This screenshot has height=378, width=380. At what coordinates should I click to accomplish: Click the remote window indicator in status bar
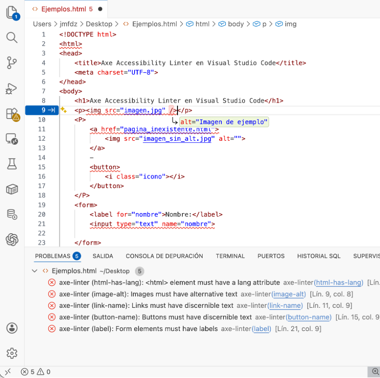(7, 372)
